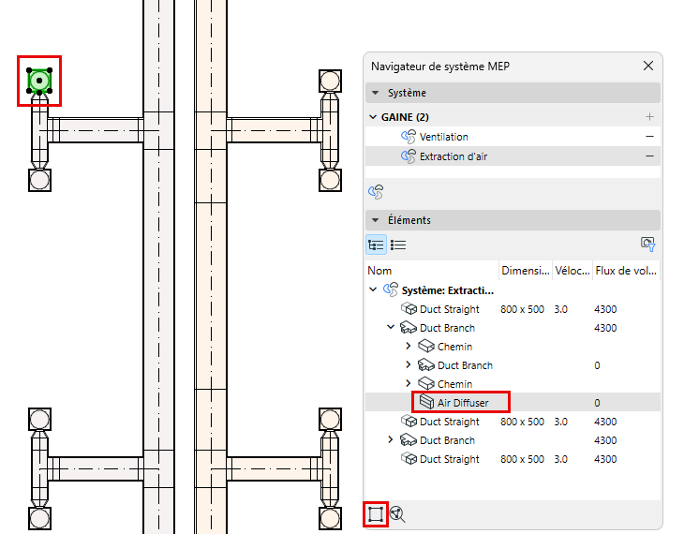Click the Air Diffuser element icon
The height and width of the screenshot is (534, 684).
pyautogui.click(x=426, y=402)
